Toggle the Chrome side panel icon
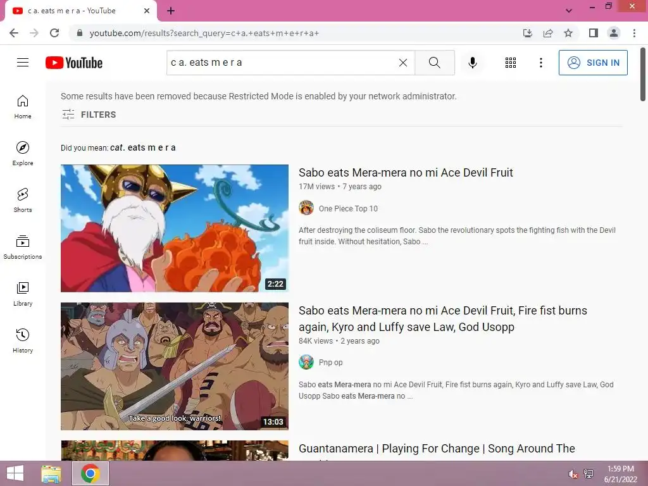Image resolution: width=648 pixels, height=486 pixels. pyautogui.click(x=594, y=33)
